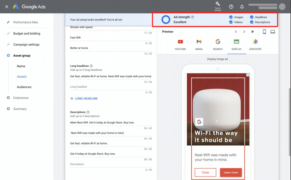Viewport: 291px width, 180px height.
Task: Edit the 'Stream with speed' headline field
Action: [x=111, y=28]
